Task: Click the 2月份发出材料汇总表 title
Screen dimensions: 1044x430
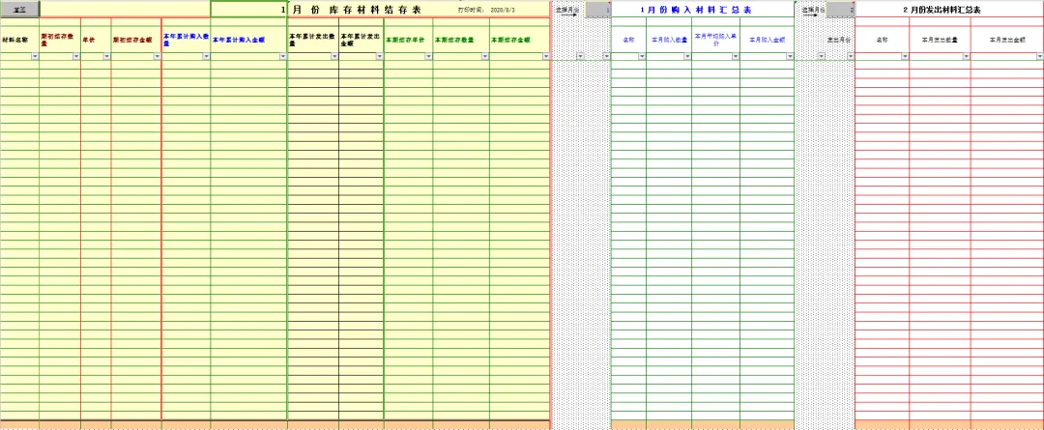Action: 942,10
